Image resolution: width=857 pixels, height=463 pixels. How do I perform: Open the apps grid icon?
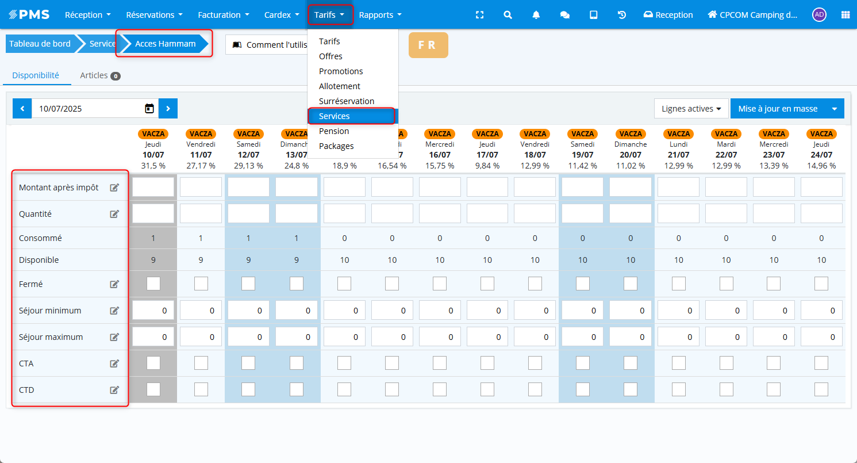point(845,15)
